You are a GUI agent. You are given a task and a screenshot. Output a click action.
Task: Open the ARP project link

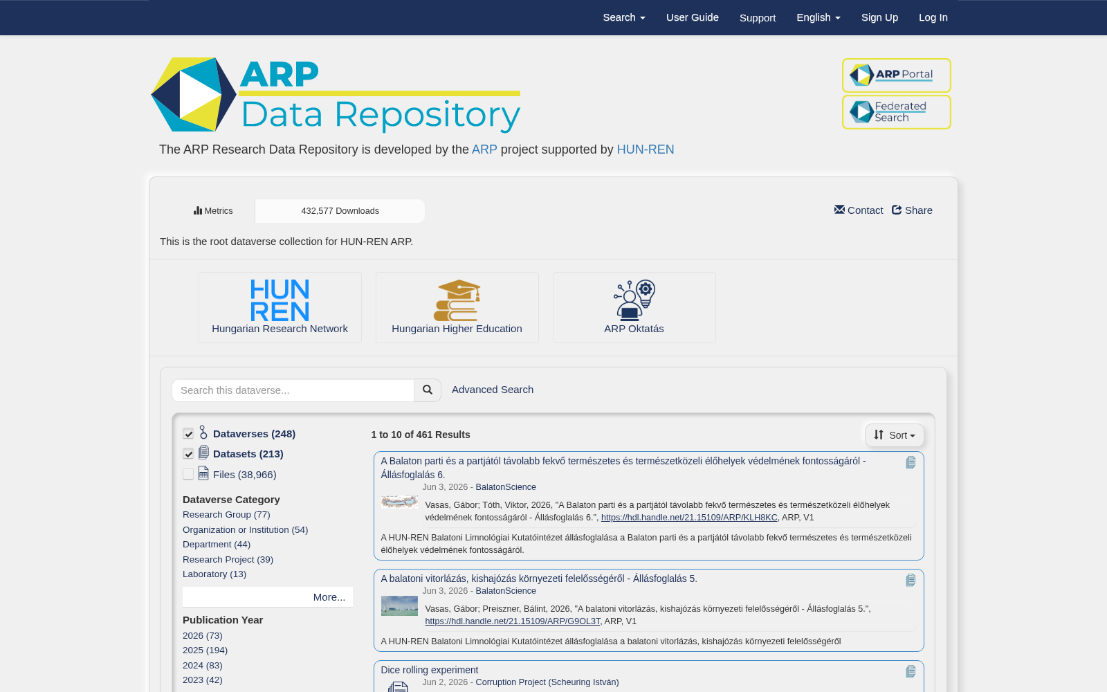pyautogui.click(x=484, y=149)
